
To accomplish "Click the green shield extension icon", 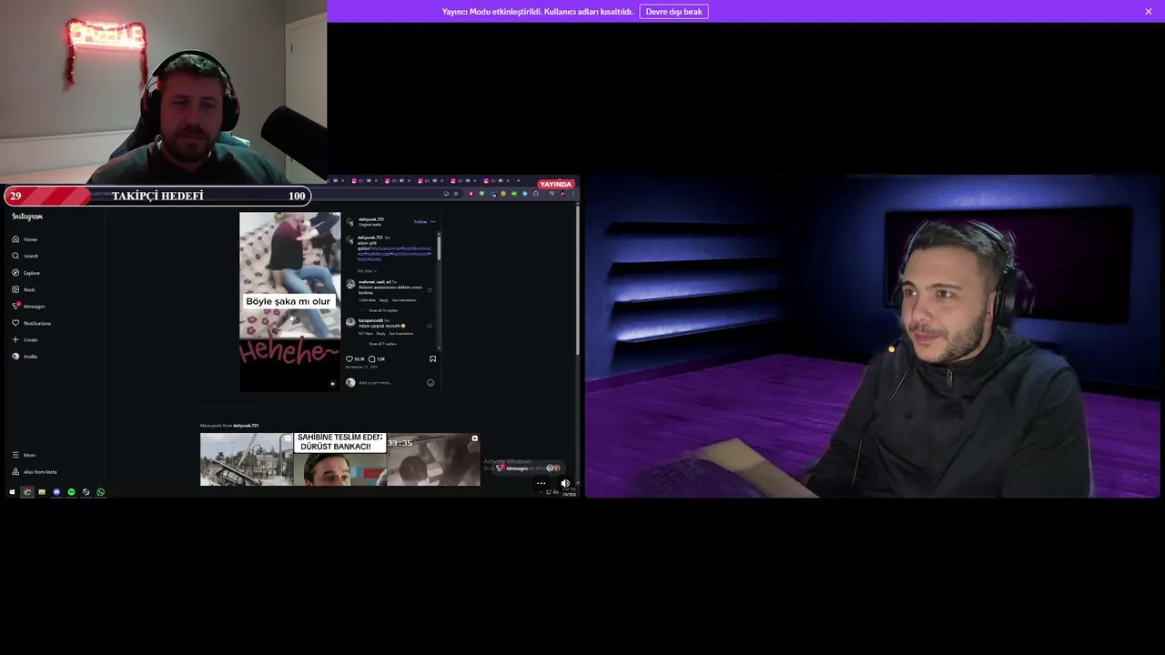I will tap(481, 193).
